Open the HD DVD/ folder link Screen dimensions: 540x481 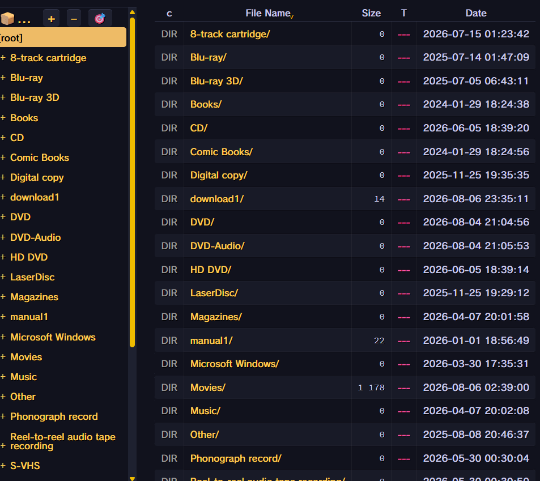tap(211, 270)
